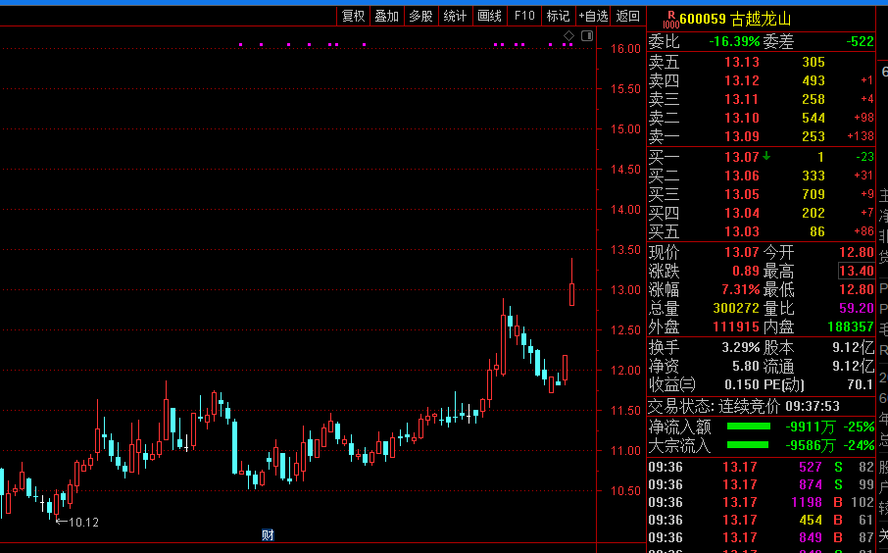
Task: Open F10 company information
Action: [x=524, y=16]
